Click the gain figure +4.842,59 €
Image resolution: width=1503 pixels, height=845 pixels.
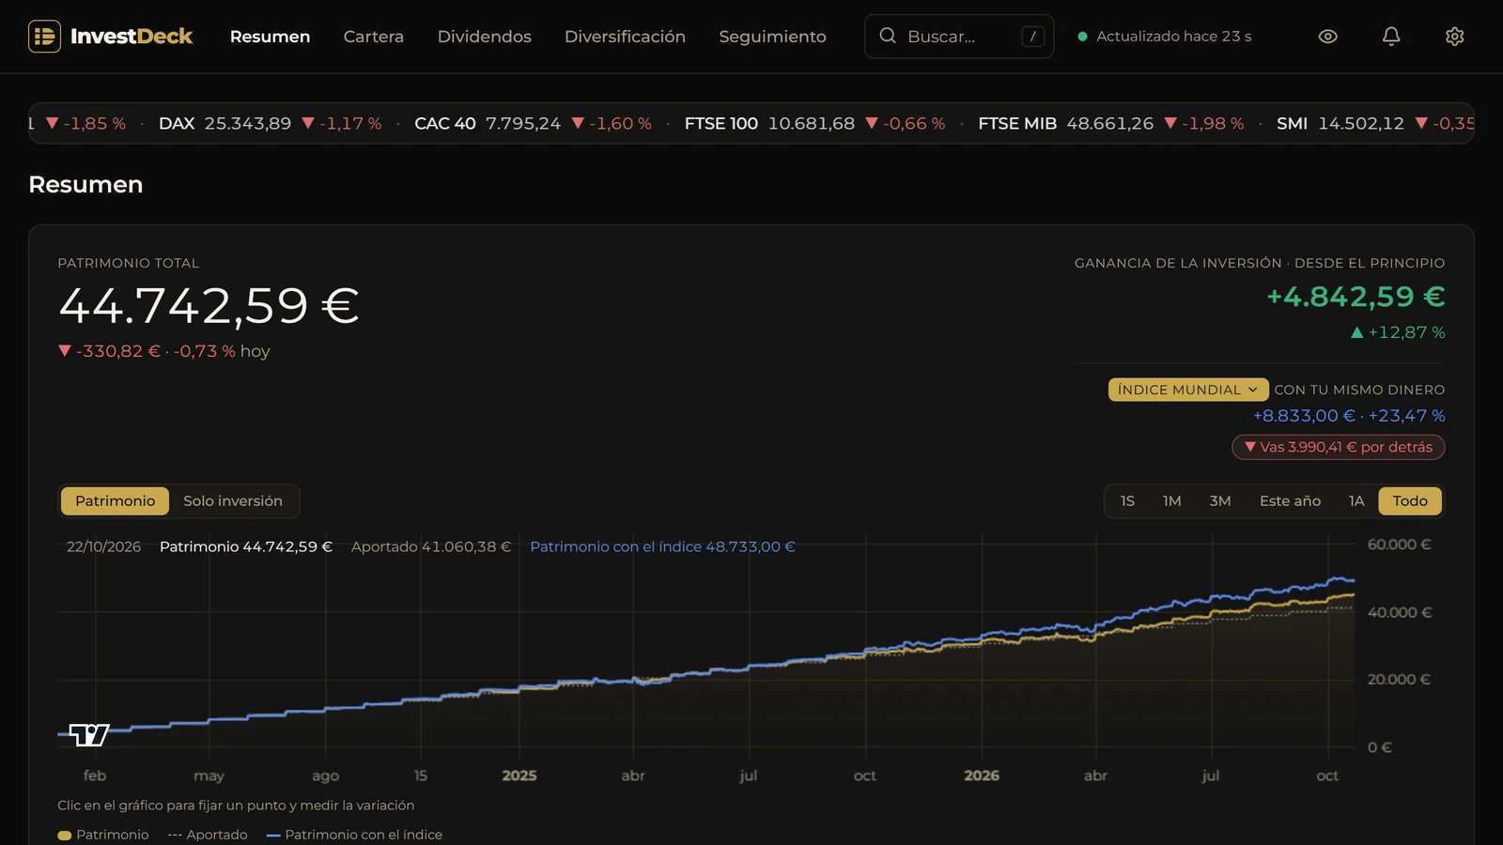click(1356, 297)
